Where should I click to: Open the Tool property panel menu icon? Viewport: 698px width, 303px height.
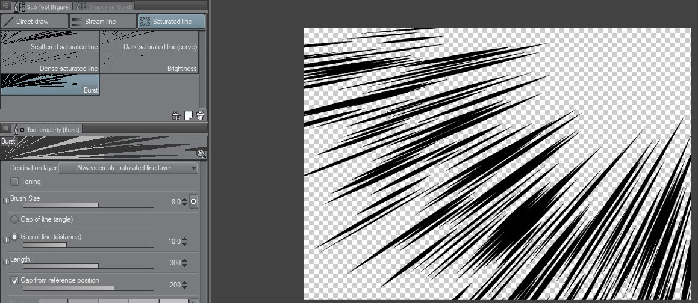pyautogui.click(x=6, y=129)
